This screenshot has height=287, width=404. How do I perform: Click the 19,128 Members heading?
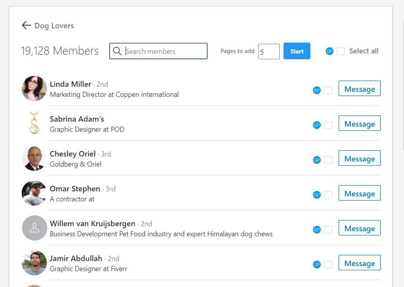[x=60, y=51]
